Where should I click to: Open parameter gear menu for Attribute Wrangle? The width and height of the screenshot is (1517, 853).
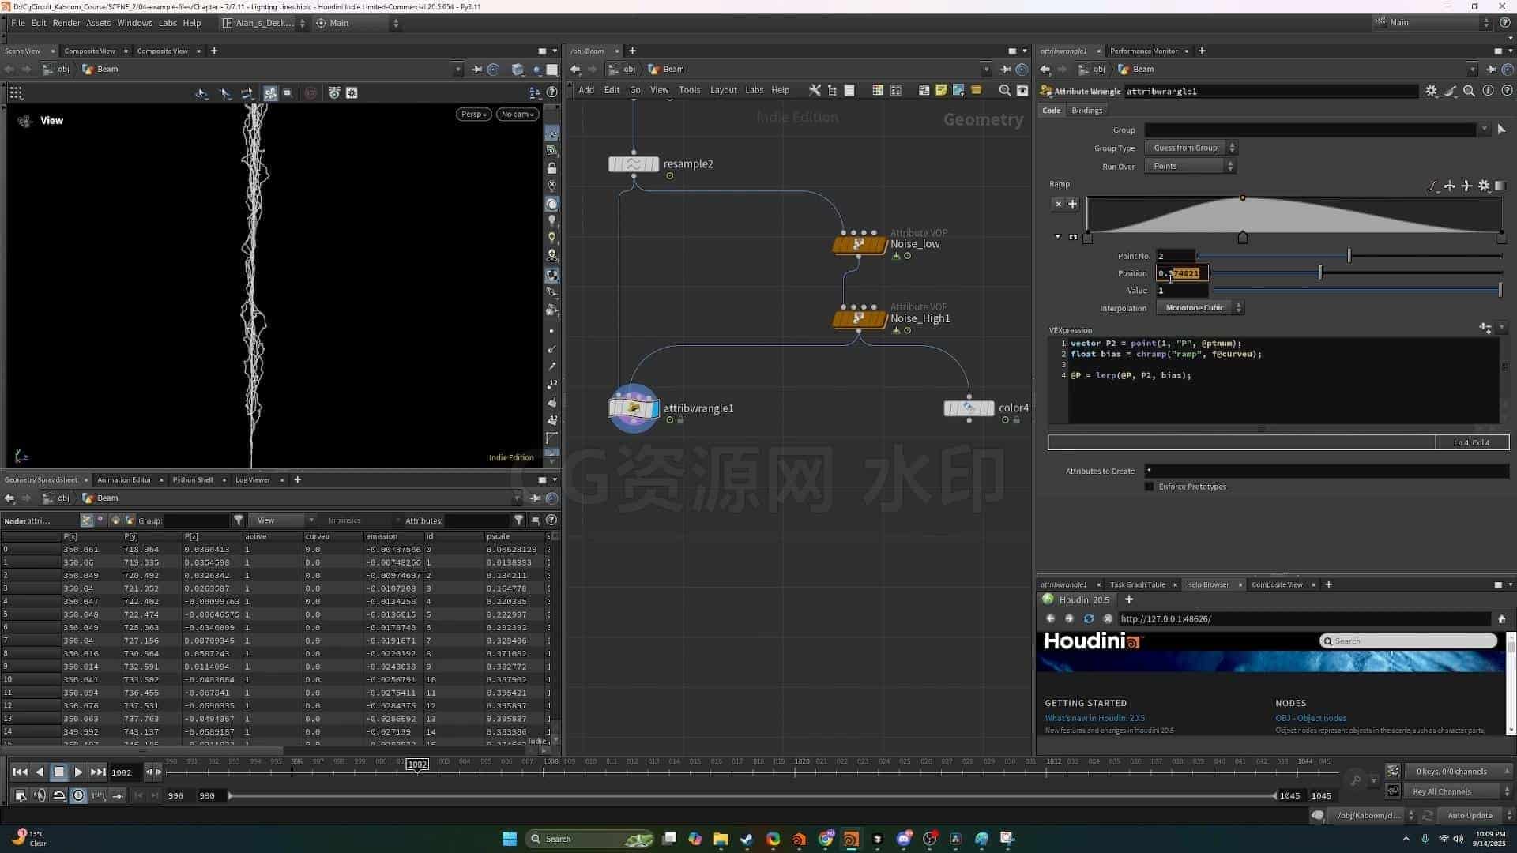1431,91
